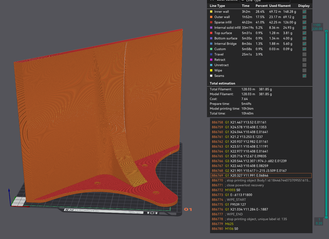Screen dimensions: 329x239
Task: Click the yellow Inner wall color swatch
Action: 211,11
